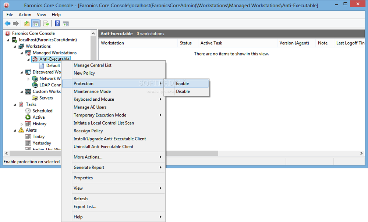
Task: Select the History node icon
Action: tap(28, 123)
